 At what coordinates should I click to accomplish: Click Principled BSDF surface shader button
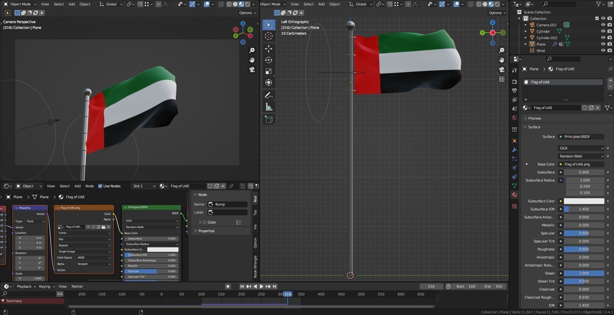pyautogui.click(x=581, y=137)
